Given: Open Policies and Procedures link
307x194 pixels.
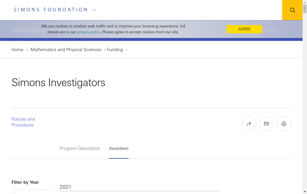Looking at the screenshot, I should point(23,122).
